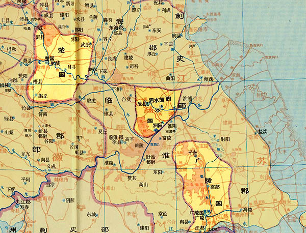Screen dimensions: 306x233
Task: Select the 海陵 town label
Action: [247, 209]
